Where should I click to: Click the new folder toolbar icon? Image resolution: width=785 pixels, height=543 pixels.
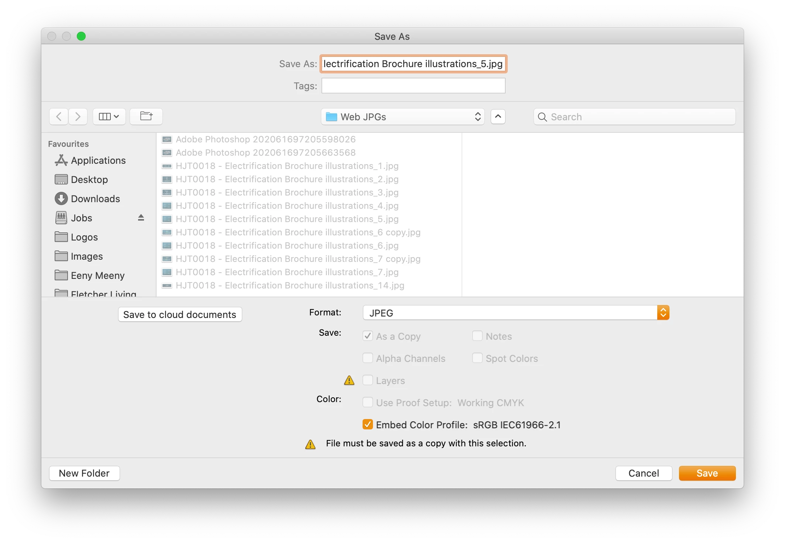[x=146, y=117]
